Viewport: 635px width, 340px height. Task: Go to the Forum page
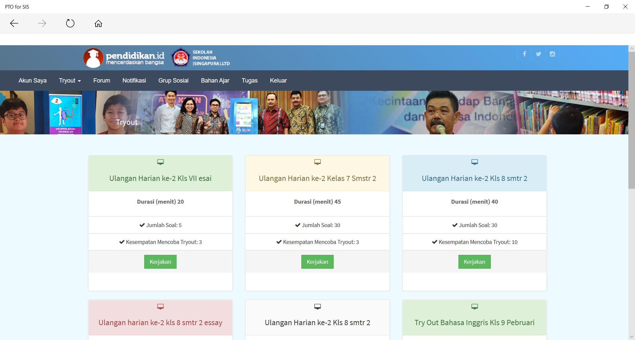[102, 81]
